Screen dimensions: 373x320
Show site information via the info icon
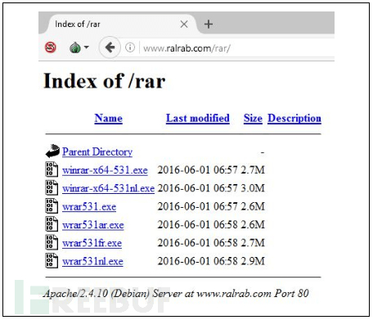point(130,47)
